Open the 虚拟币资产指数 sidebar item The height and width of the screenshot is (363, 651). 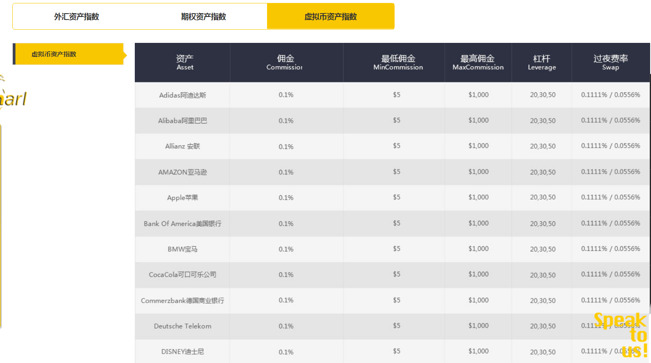point(69,54)
